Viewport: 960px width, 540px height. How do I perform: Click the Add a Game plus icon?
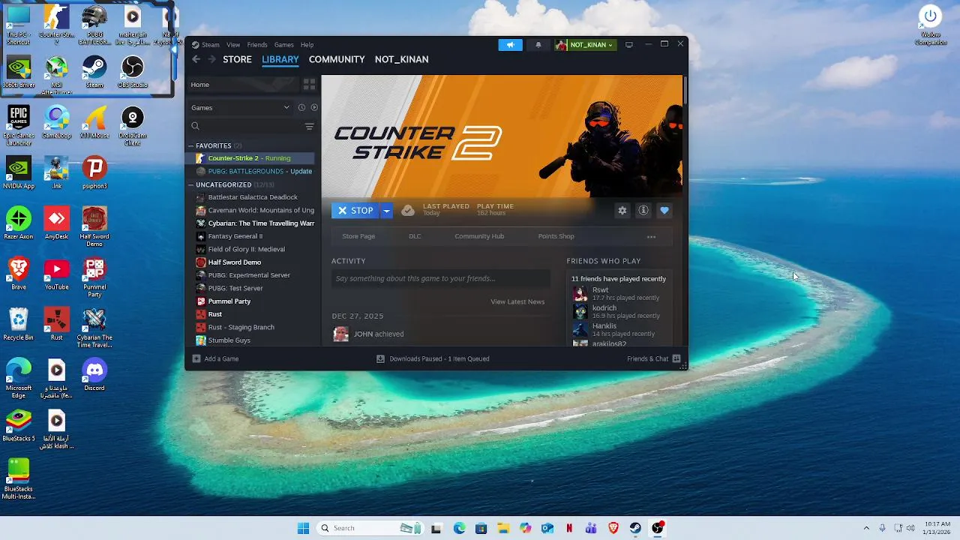pos(196,358)
